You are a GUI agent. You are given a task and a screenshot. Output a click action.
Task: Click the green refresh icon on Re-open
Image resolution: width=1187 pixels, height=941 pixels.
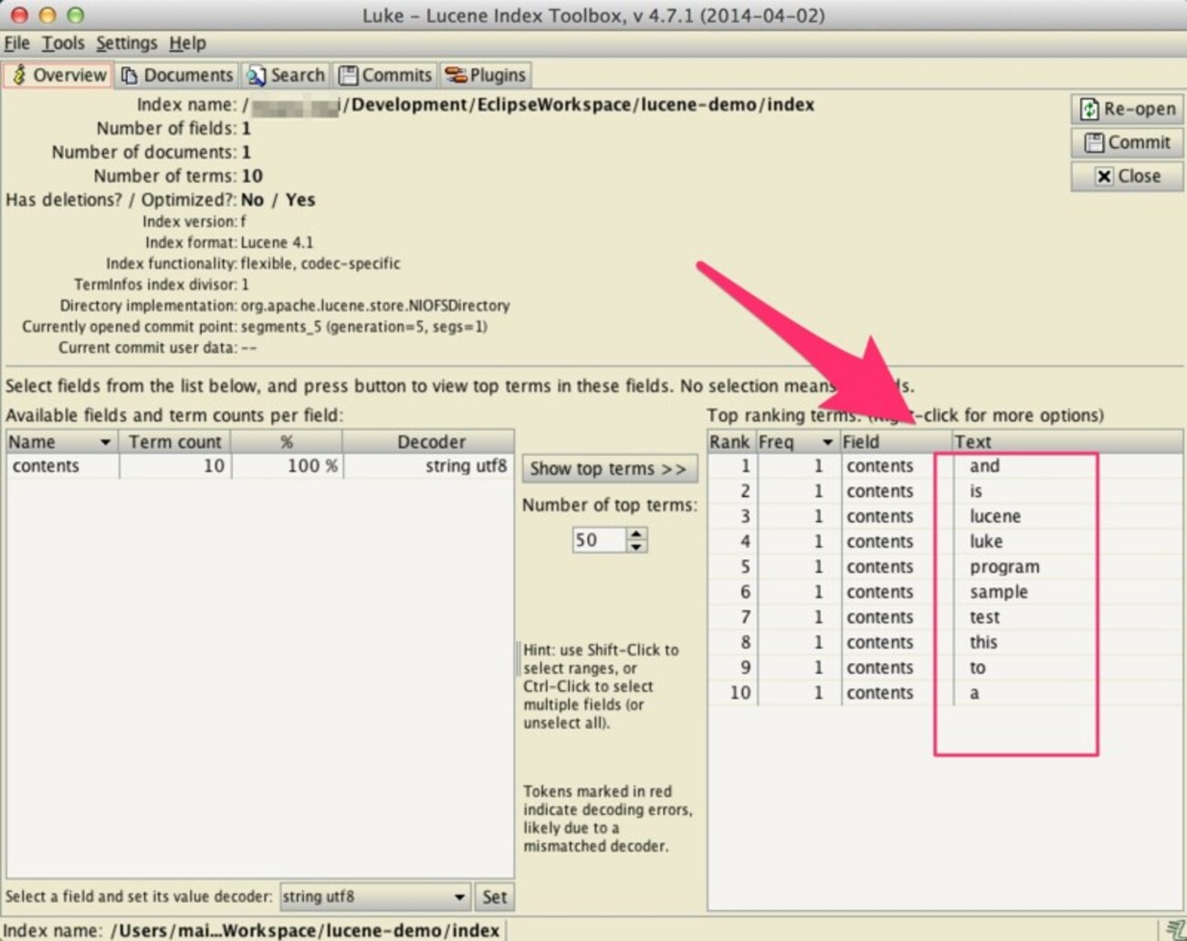(x=1089, y=110)
